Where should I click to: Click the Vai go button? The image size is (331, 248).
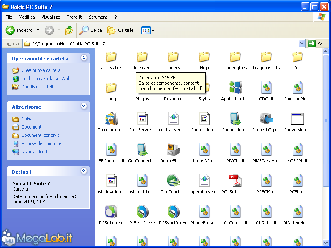click(316, 43)
